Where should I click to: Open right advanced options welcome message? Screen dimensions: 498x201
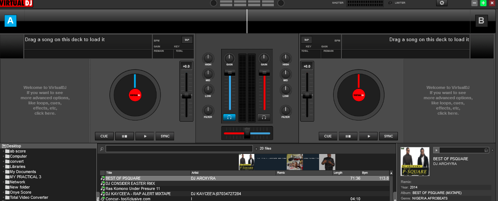[448, 100]
